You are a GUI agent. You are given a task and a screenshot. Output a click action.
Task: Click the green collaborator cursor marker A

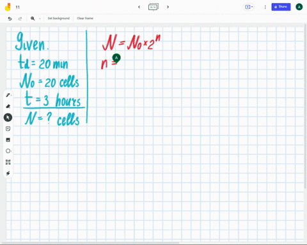pyautogui.click(x=116, y=58)
